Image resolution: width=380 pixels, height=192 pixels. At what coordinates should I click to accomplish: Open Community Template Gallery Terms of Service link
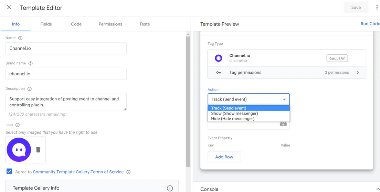[78, 172]
